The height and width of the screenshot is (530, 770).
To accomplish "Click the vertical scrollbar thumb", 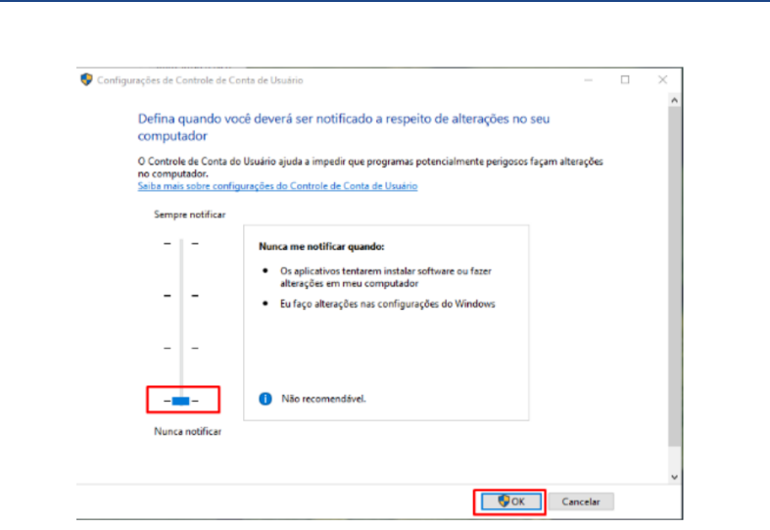I will pyautogui.click(x=674, y=274).
